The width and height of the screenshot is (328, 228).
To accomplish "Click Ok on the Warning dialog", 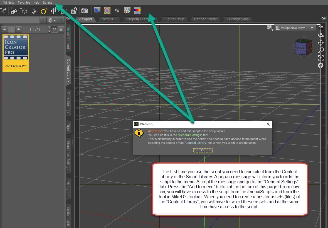I will (x=203, y=150).
